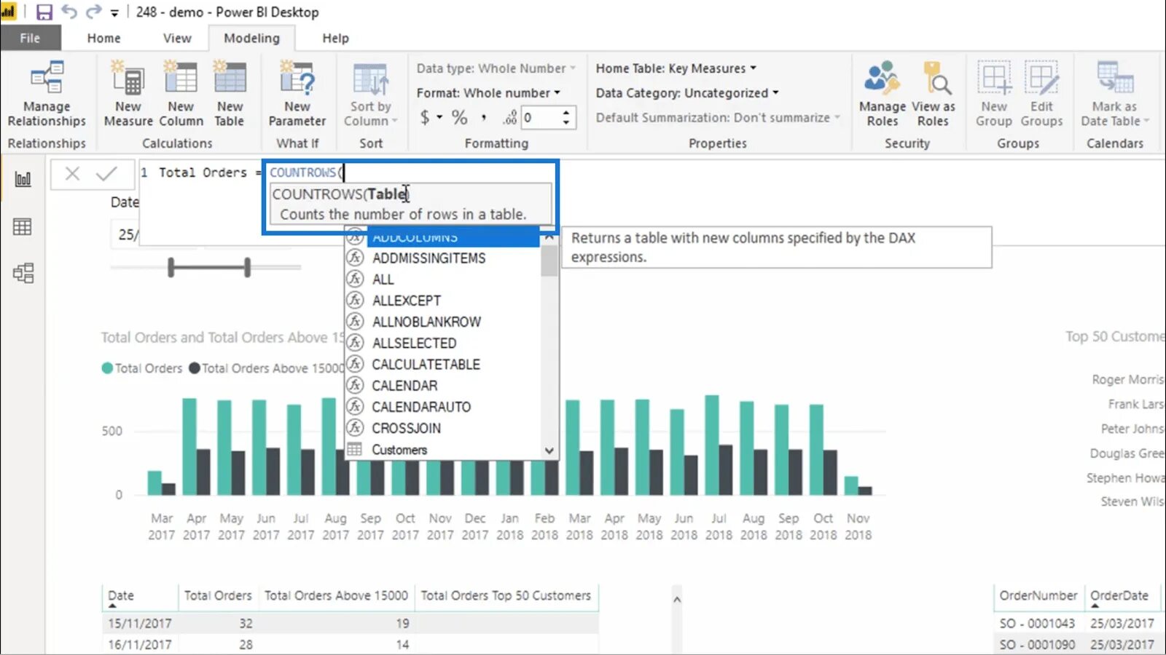
Task: Click the autocomplete scrollbar thumb
Action: coord(549,261)
